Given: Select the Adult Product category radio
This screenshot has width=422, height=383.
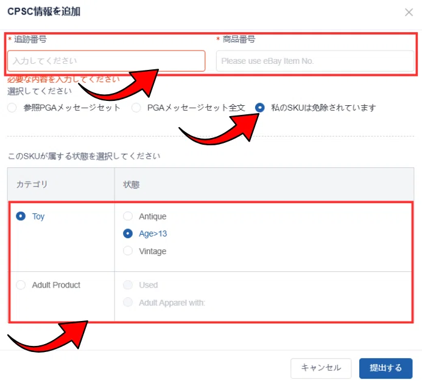Looking at the screenshot, I should [x=21, y=285].
